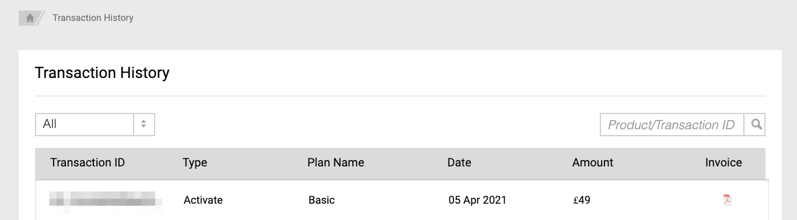Click the magnifier search icon
Screen dimensions: 797x220
click(x=756, y=125)
